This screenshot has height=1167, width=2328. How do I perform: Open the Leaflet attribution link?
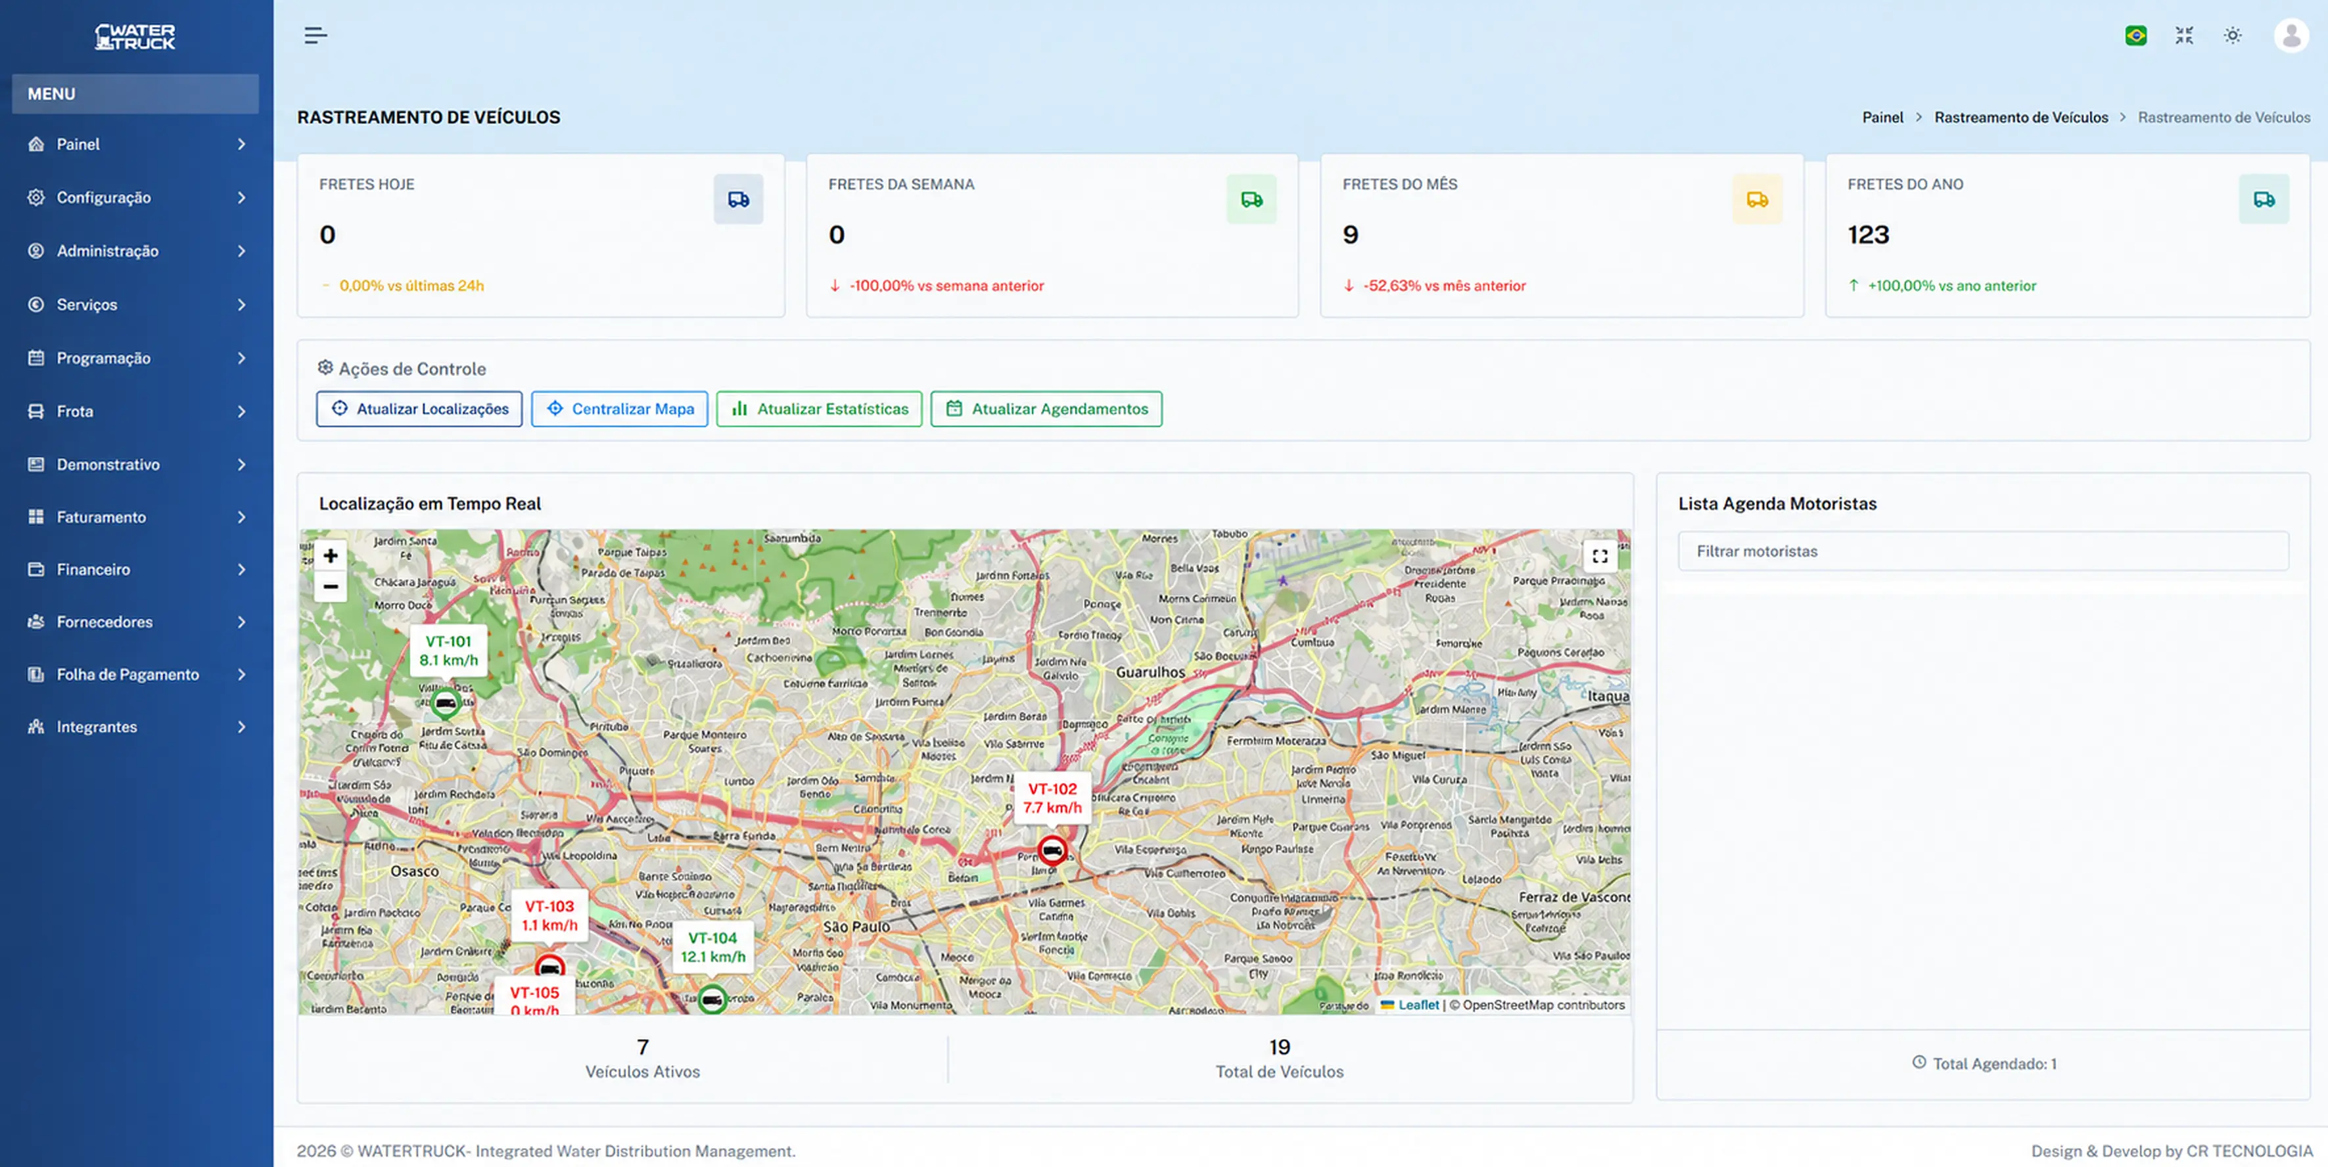(1418, 1005)
